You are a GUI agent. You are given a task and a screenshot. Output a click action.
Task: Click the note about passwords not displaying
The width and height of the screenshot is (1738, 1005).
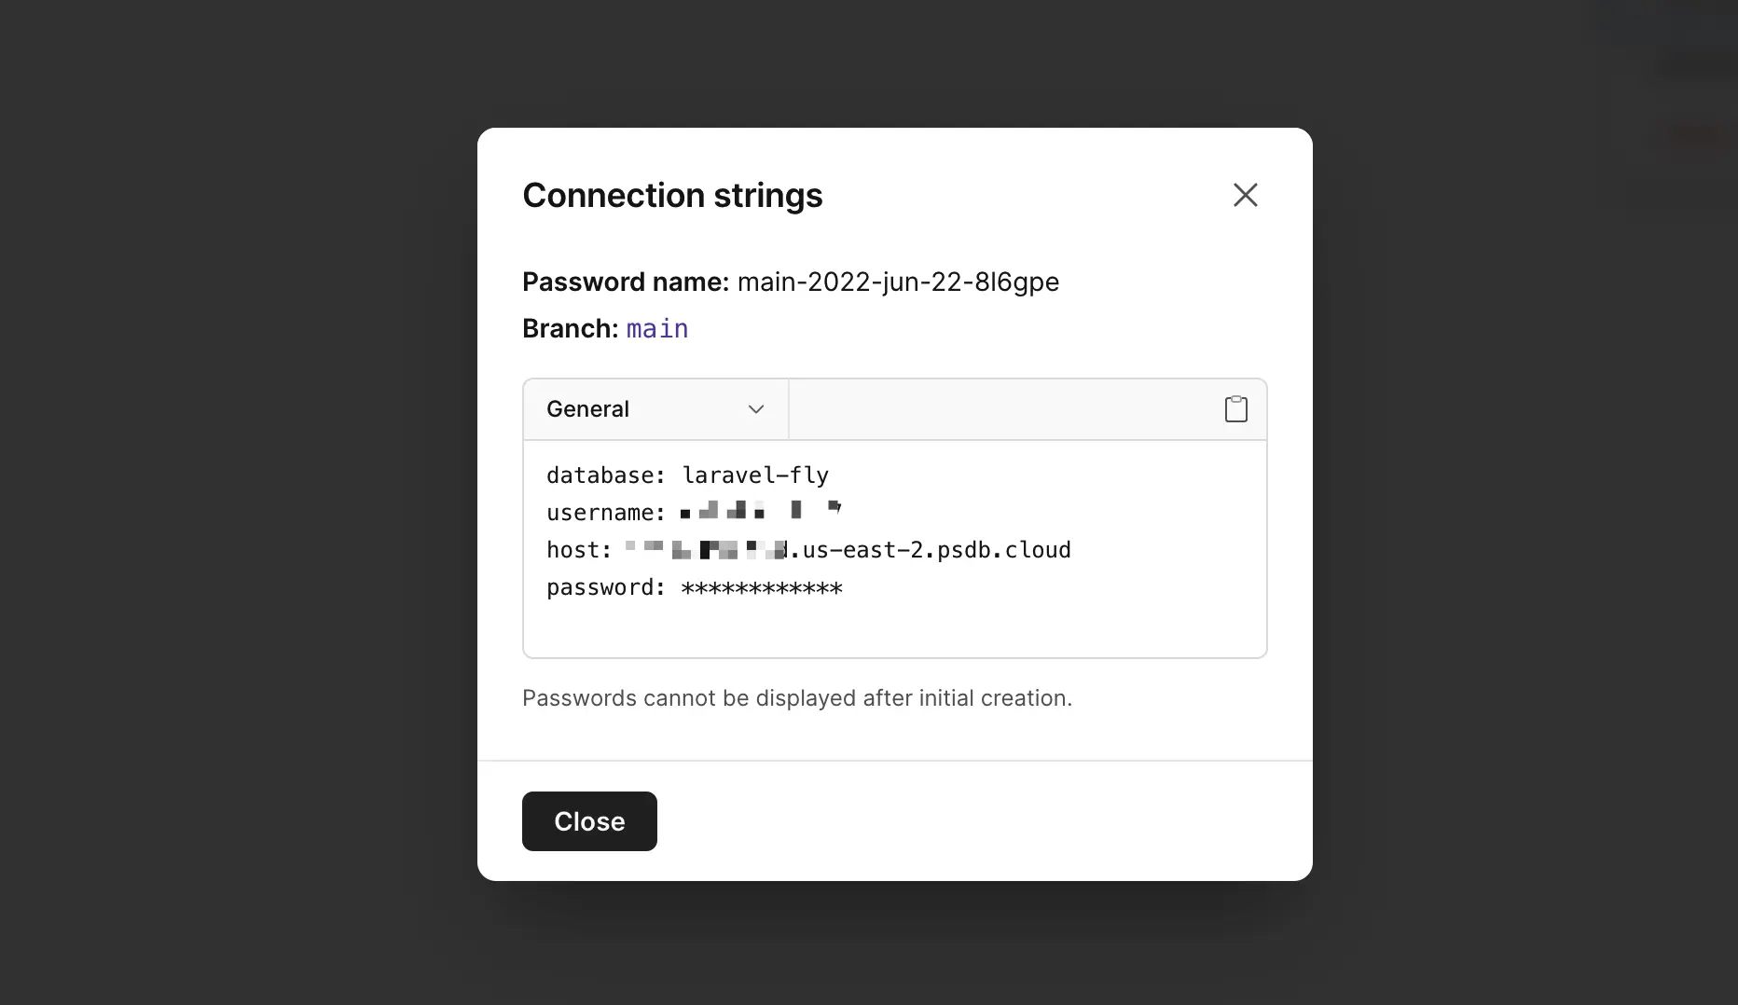click(797, 698)
